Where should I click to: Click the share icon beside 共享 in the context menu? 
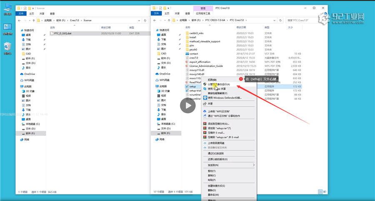click(205, 104)
